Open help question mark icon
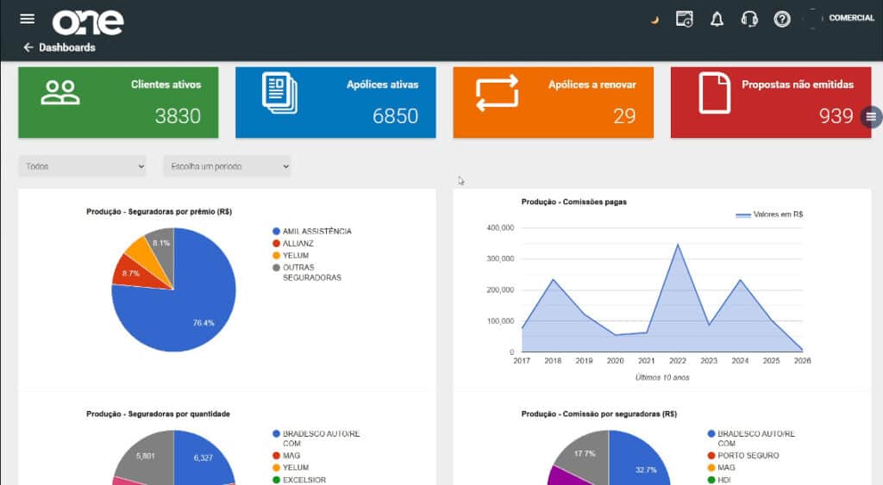 pyautogui.click(x=781, y=19)
